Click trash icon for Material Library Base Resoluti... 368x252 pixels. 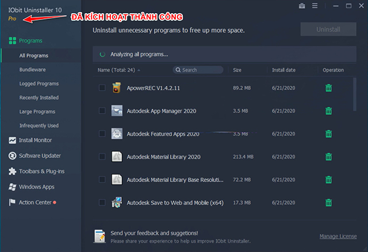[328, 180]
